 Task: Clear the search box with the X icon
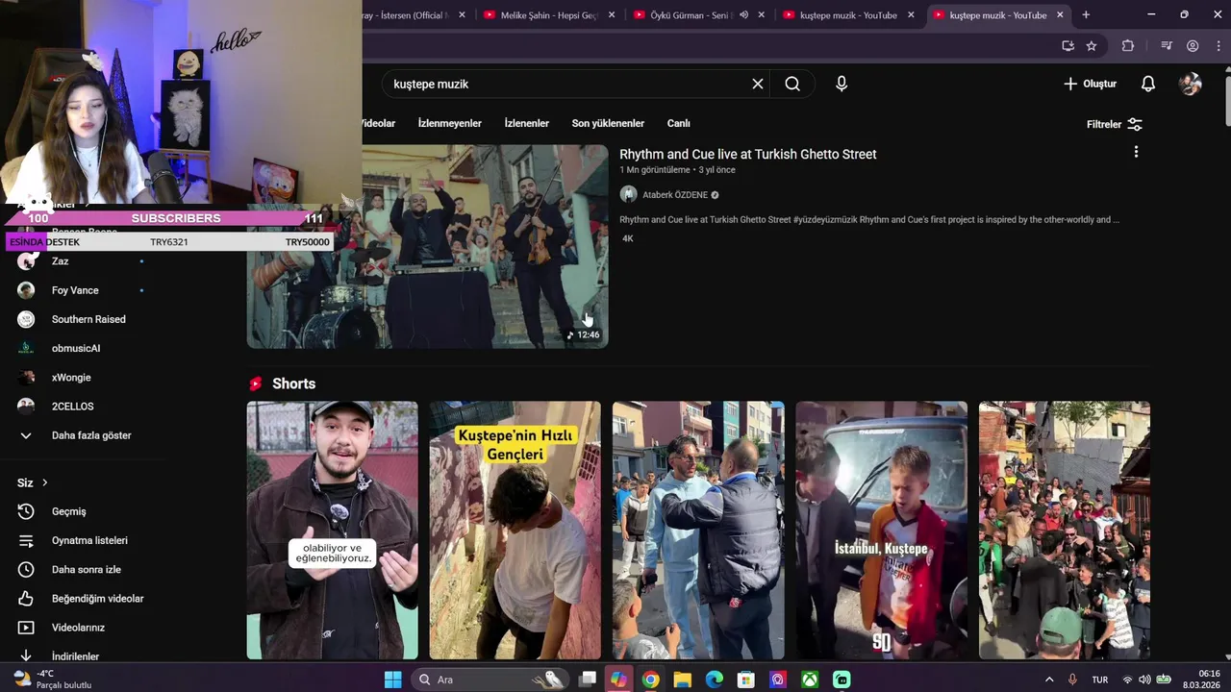[x=758, y=84]
